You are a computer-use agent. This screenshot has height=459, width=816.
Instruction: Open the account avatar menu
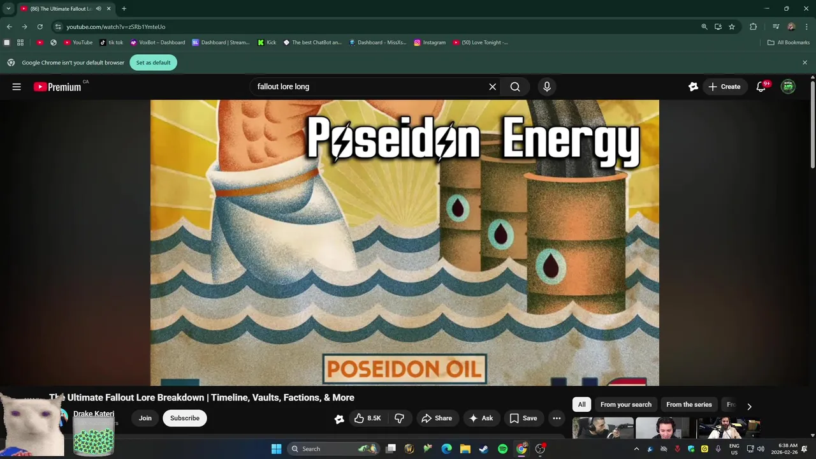(x=789, y=87)
